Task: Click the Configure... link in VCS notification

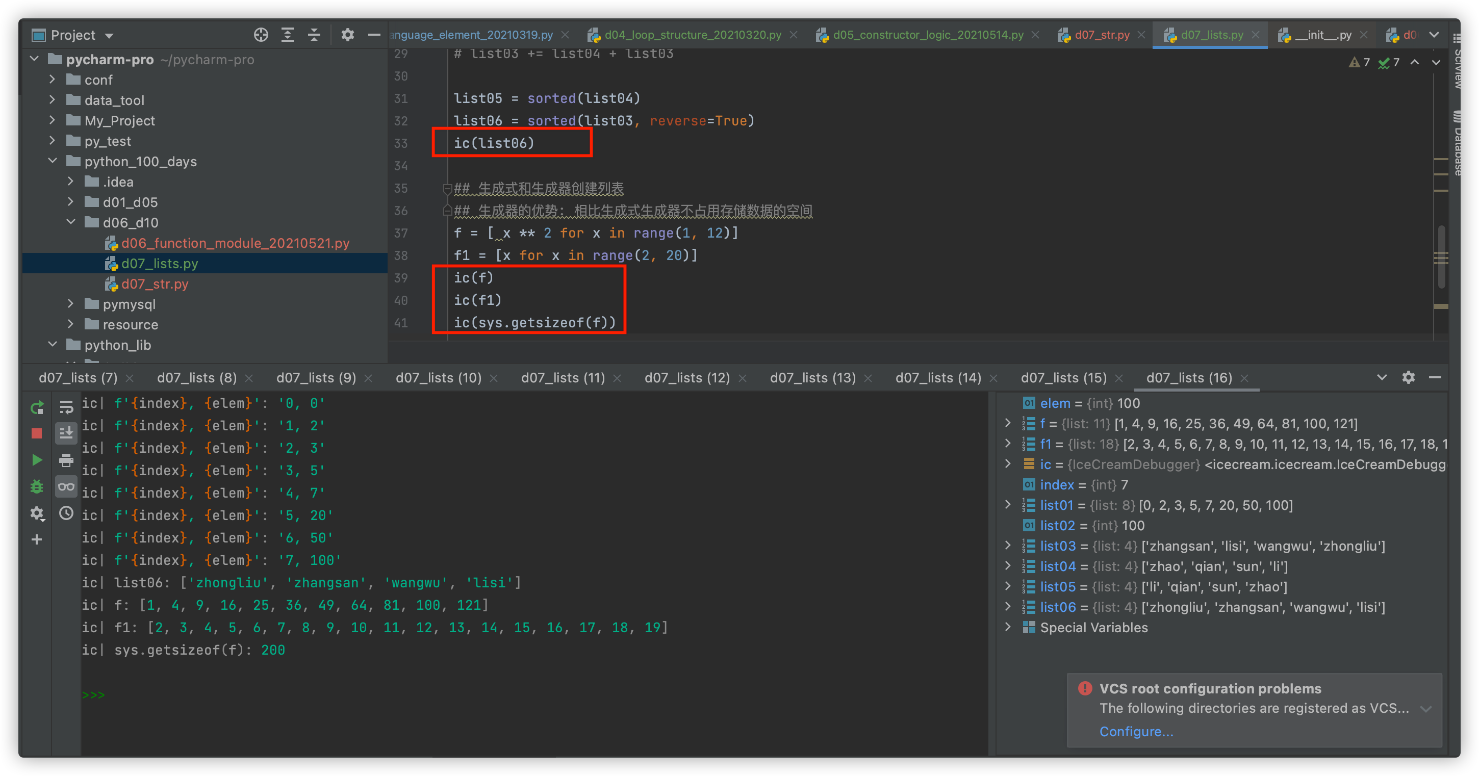Action: (1136, 731)
